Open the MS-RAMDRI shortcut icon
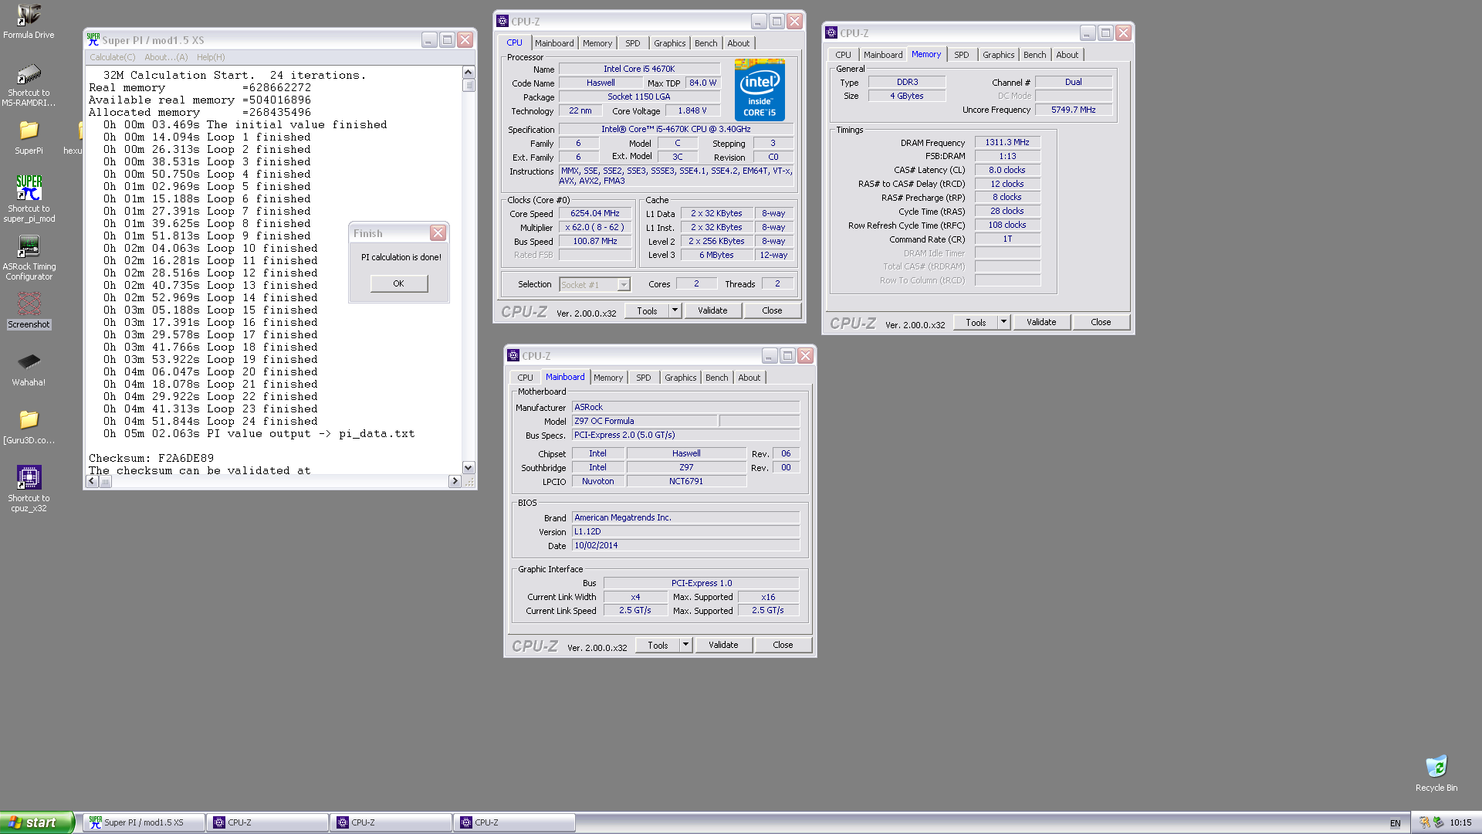Viewport: 1482px width, 834px height. click(29, 74)
